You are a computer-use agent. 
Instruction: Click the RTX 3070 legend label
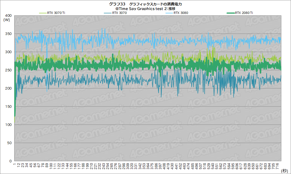pos(119,13)
